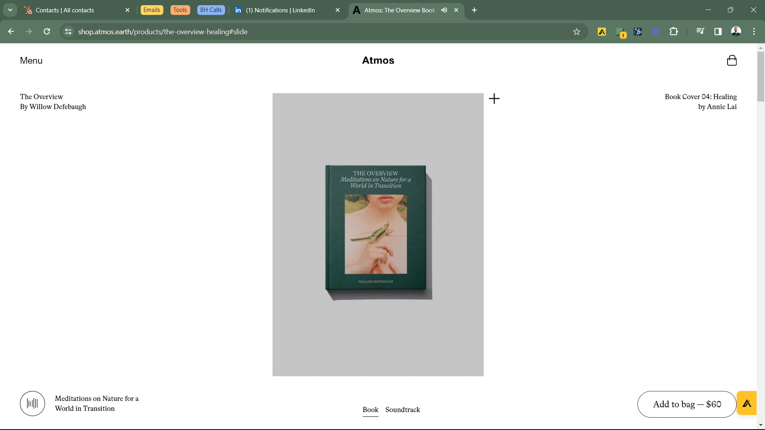The image size is (765, 430).
Task: Open the BH Calls tab group
Action: 211,10
